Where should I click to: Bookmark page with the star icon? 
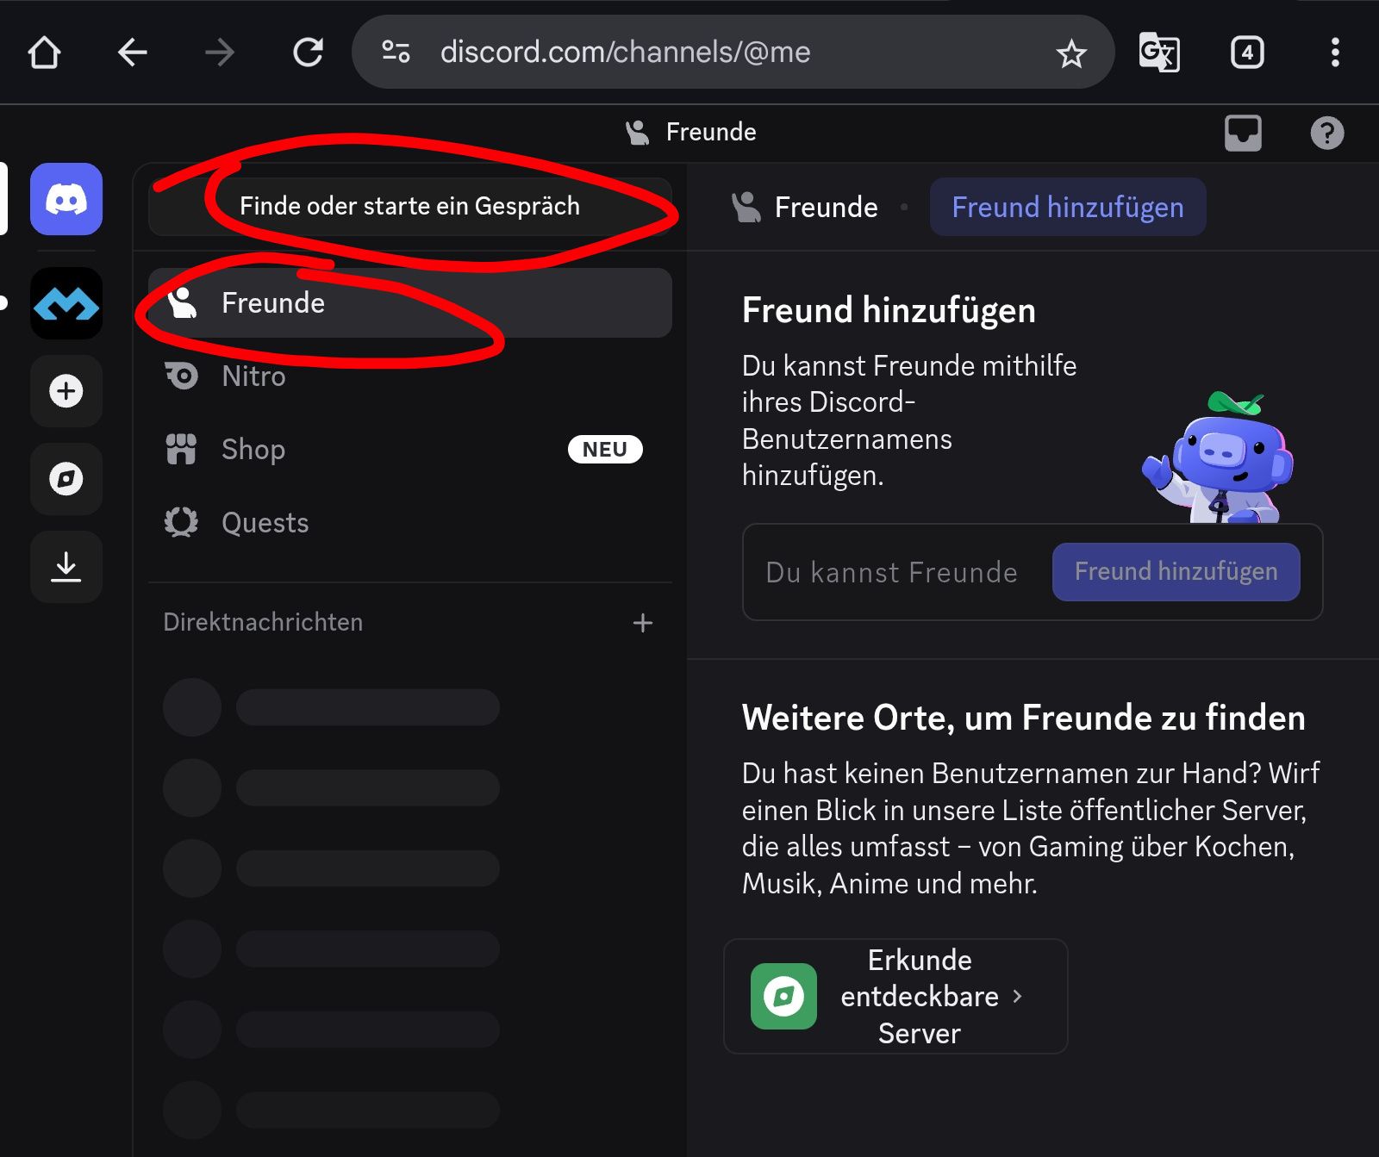point(1071,53)
